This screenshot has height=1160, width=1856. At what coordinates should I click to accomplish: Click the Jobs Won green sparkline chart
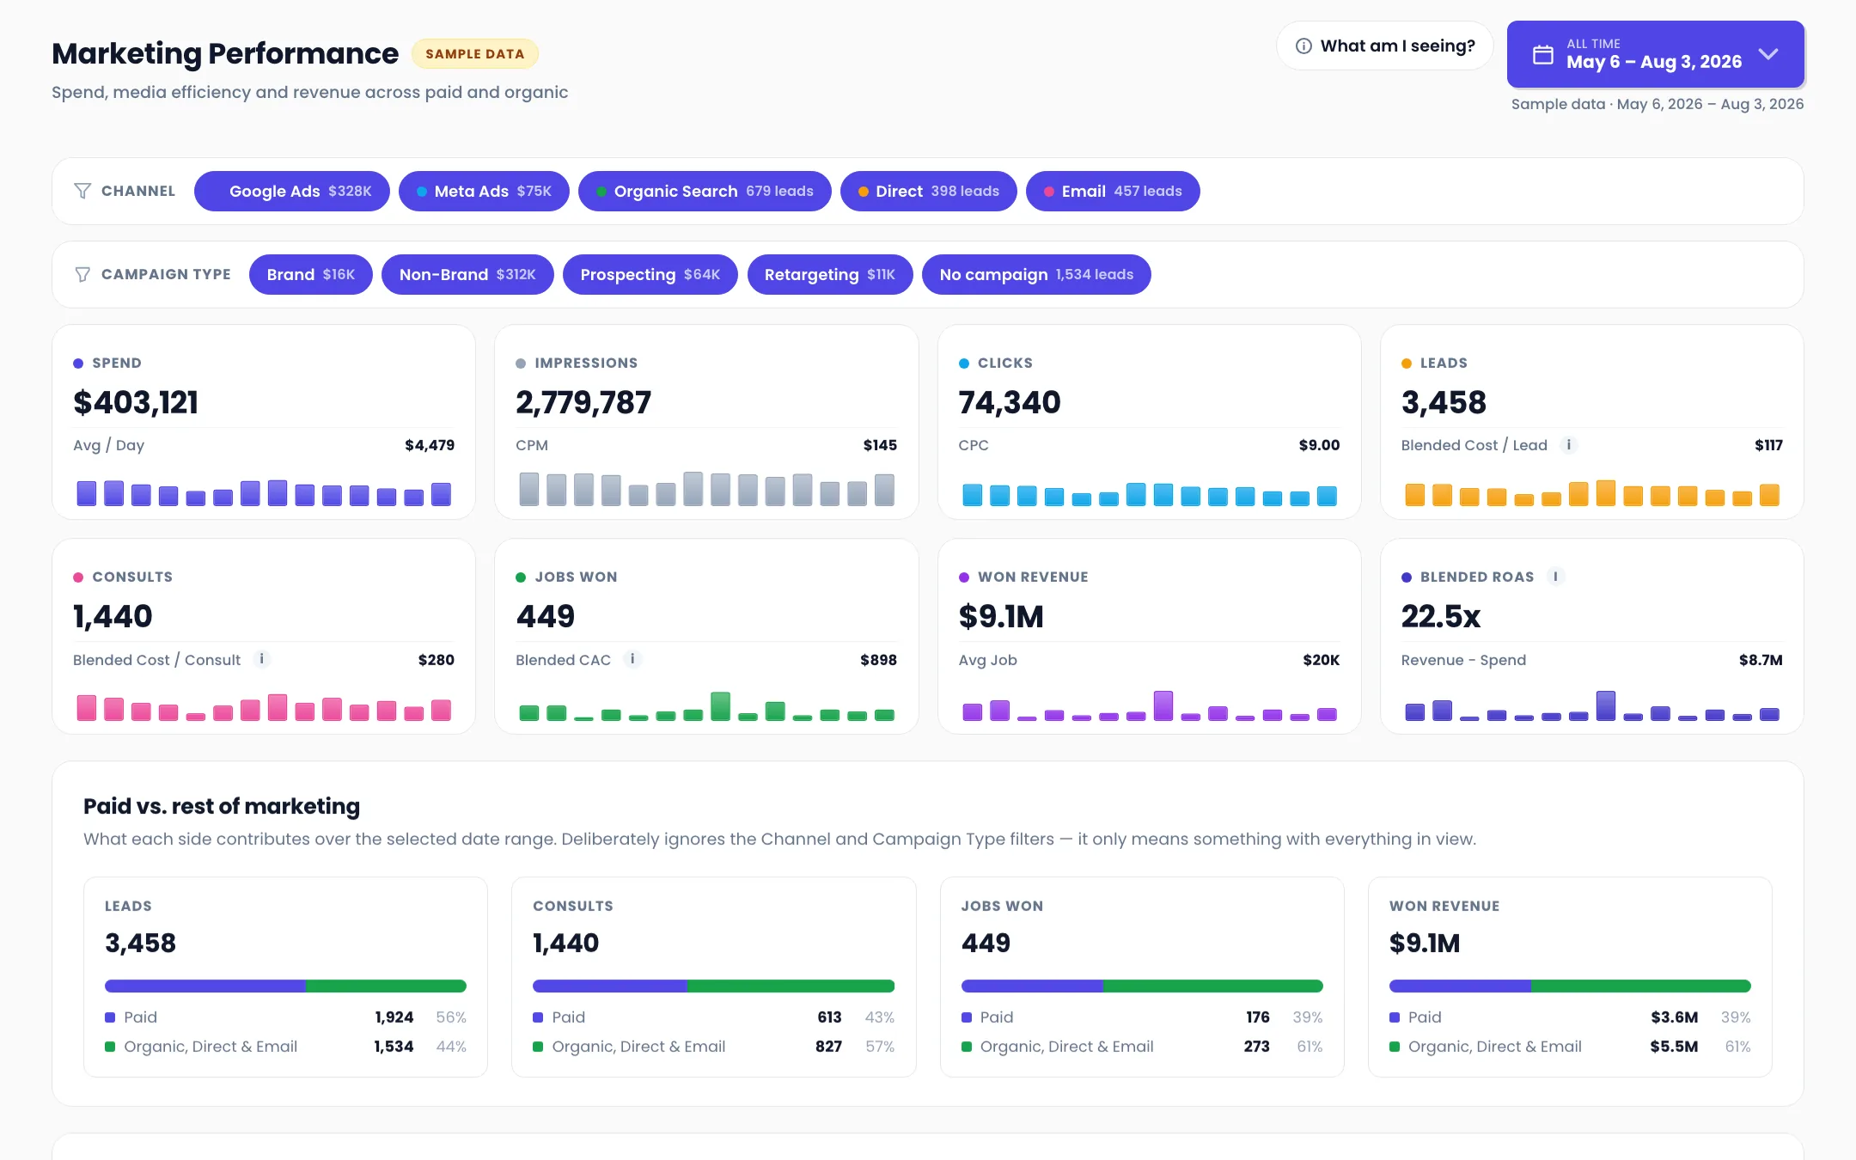click(x=706, y=706)
